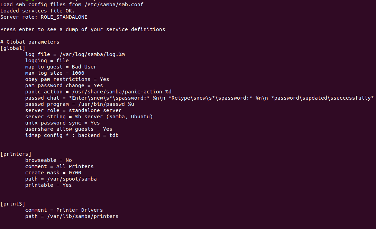376x229 pixels.
Task: Click the max log size value 1000
Action: (78, 73)
